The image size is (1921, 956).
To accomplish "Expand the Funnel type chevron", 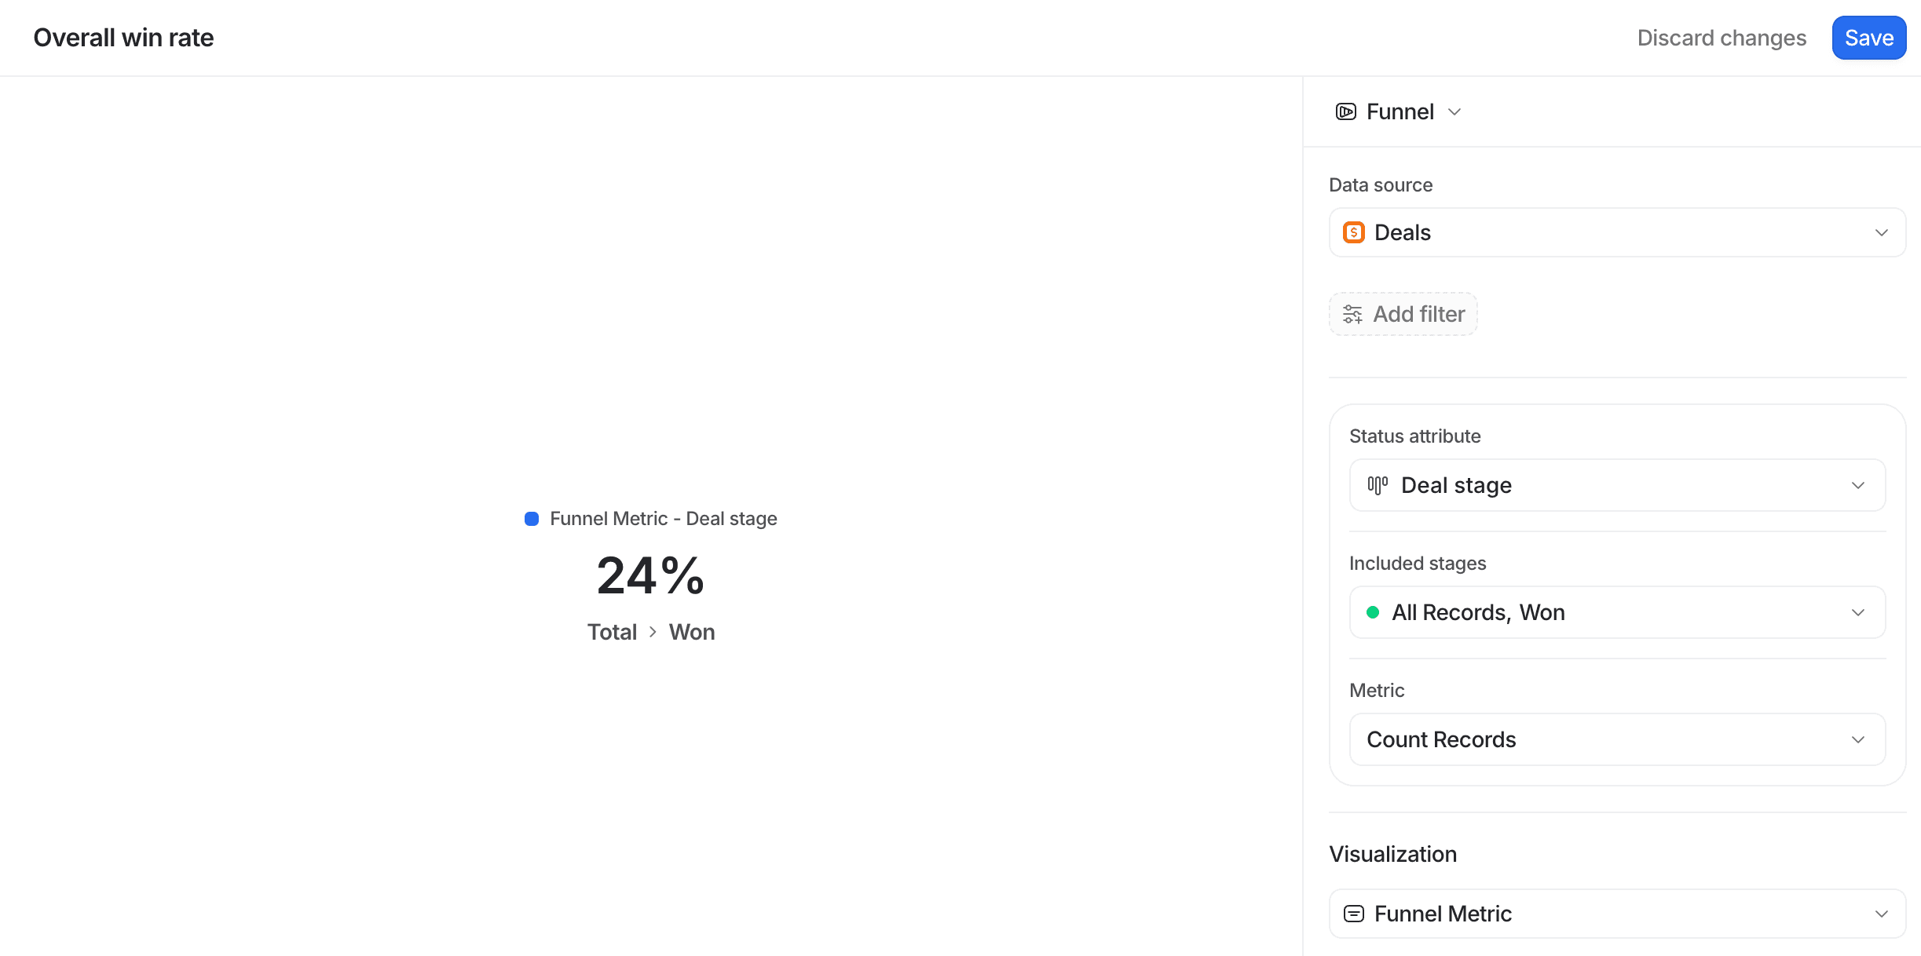I will coord(1454,111).
